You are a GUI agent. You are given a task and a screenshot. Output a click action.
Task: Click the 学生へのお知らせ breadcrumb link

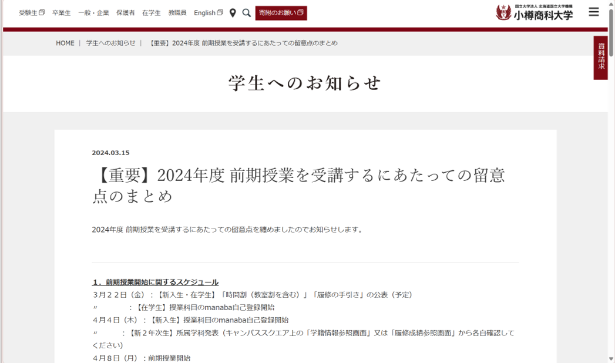110,43
